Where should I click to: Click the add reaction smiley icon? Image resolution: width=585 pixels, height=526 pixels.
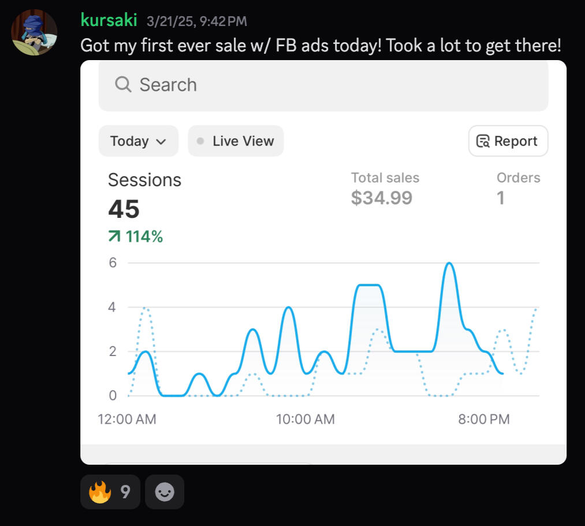point(165,492)
